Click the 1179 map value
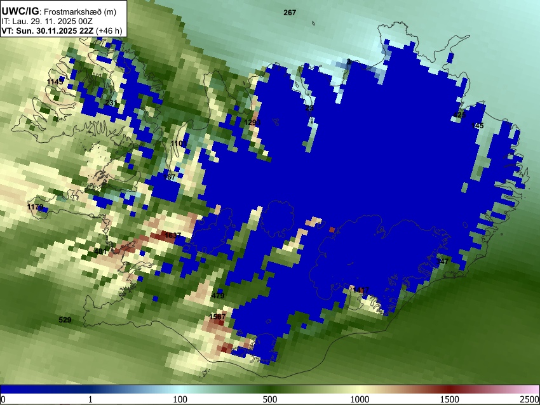Image resolution: width=540 pixels, height=405 pixels. (35, 207)
